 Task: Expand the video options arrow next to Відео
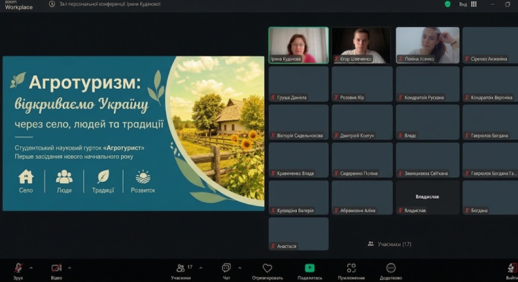coord(69,268)
